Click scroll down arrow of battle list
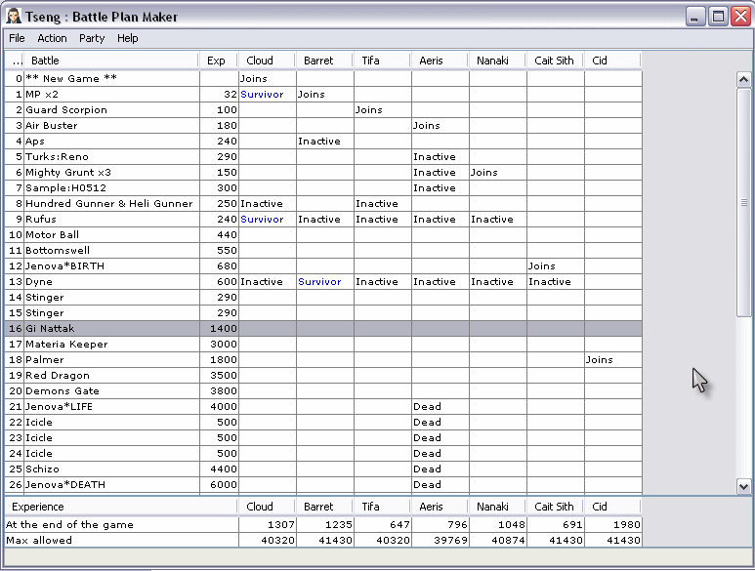Image resolution: width=755 pixels, height=571 pixels. pos(743,486)
